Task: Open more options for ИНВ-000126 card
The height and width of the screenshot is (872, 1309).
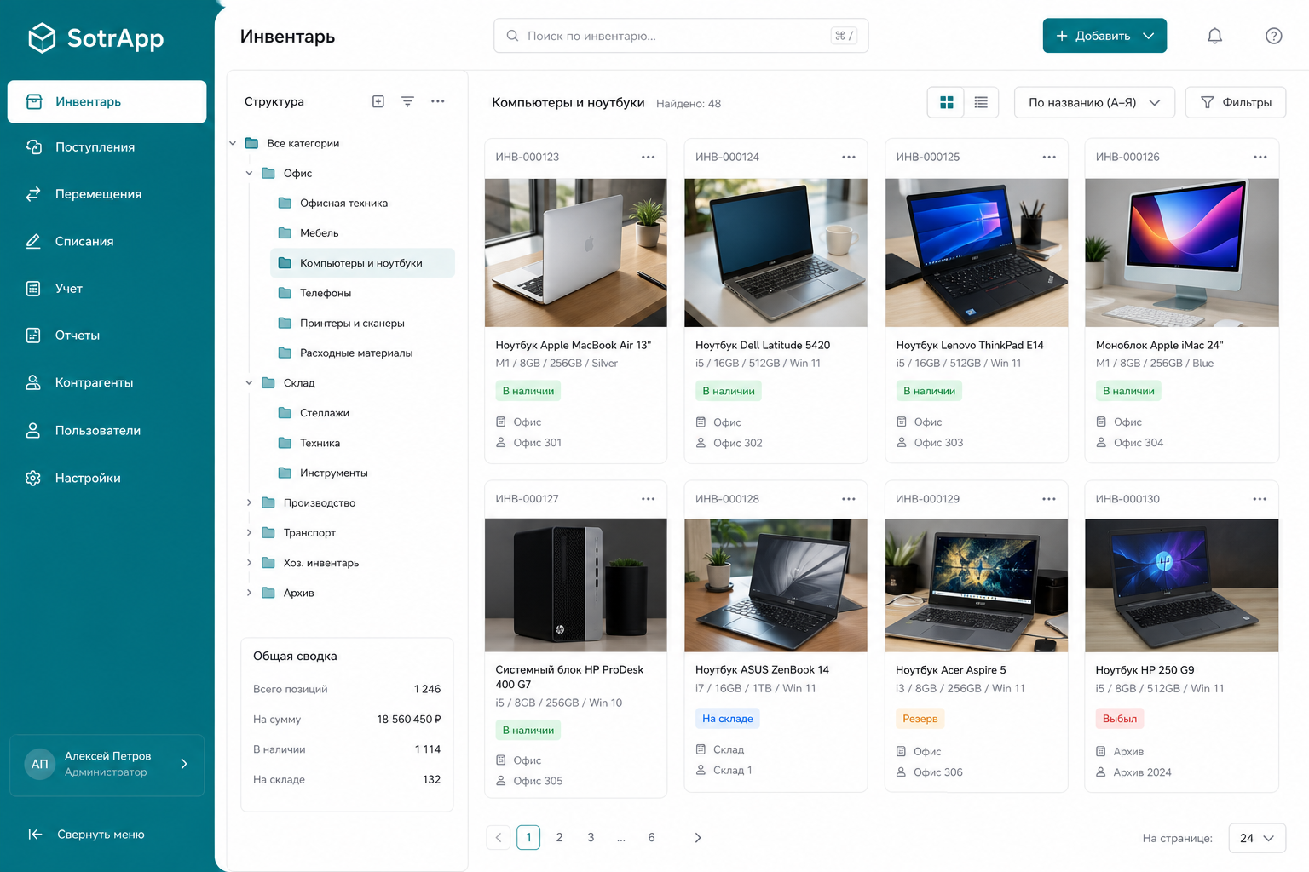Action: pyautogui.click(x=1260, y=157)
